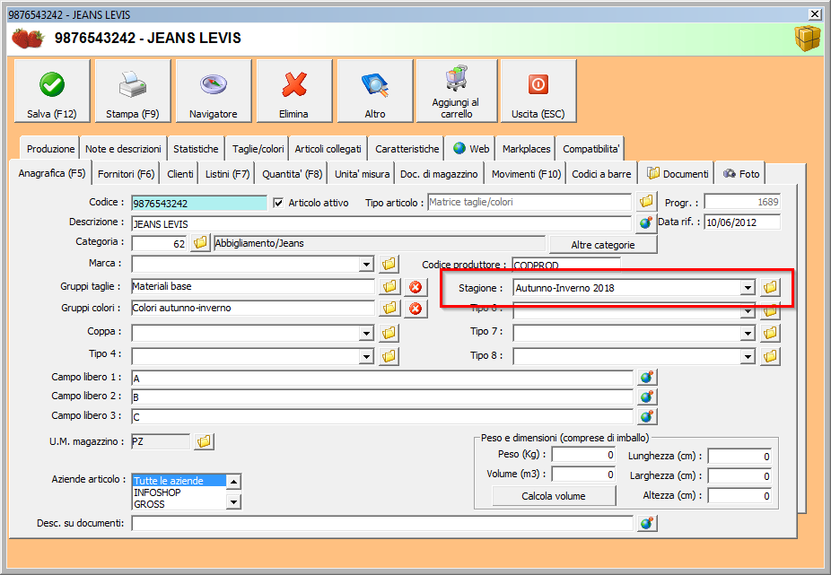Click the Data rif. date field
This screenshot has width=831, height=575.
742,222
